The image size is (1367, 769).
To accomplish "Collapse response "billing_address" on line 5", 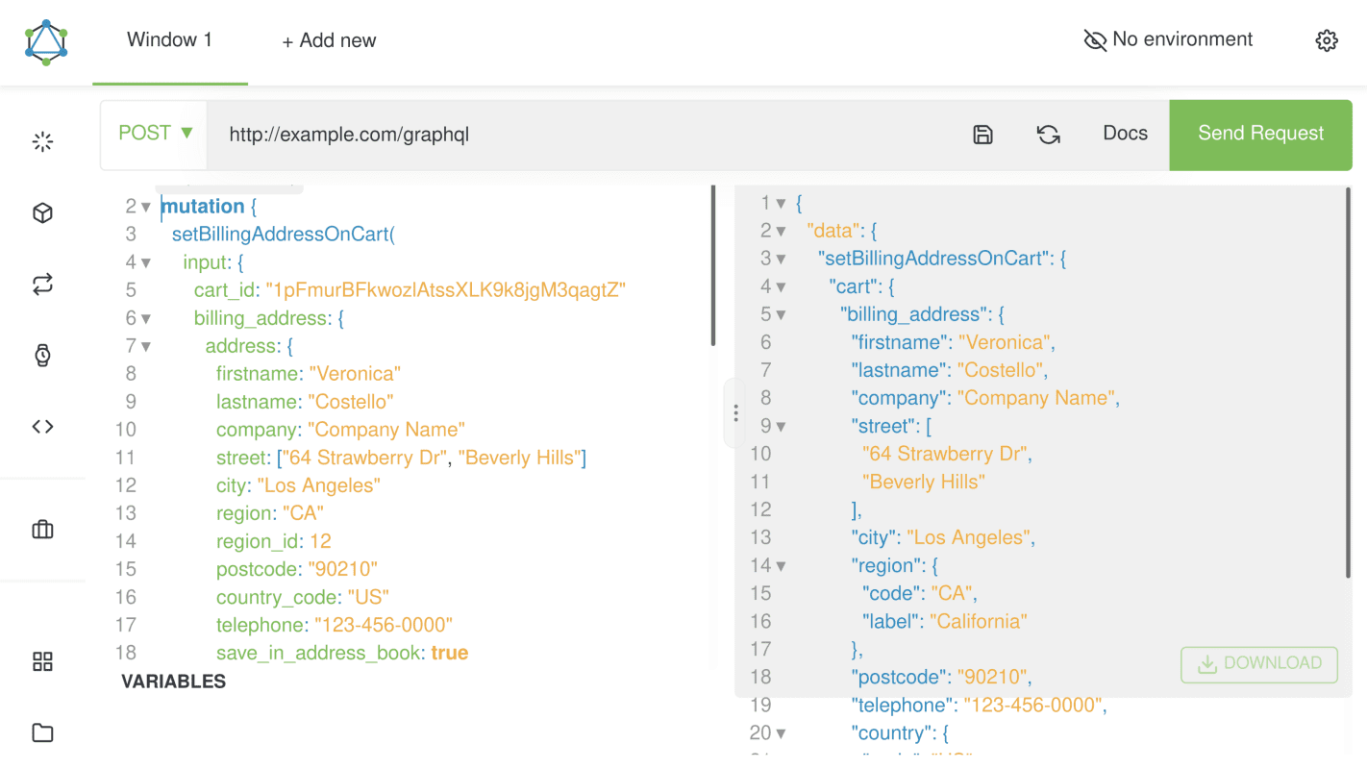I will click(781, 314).
